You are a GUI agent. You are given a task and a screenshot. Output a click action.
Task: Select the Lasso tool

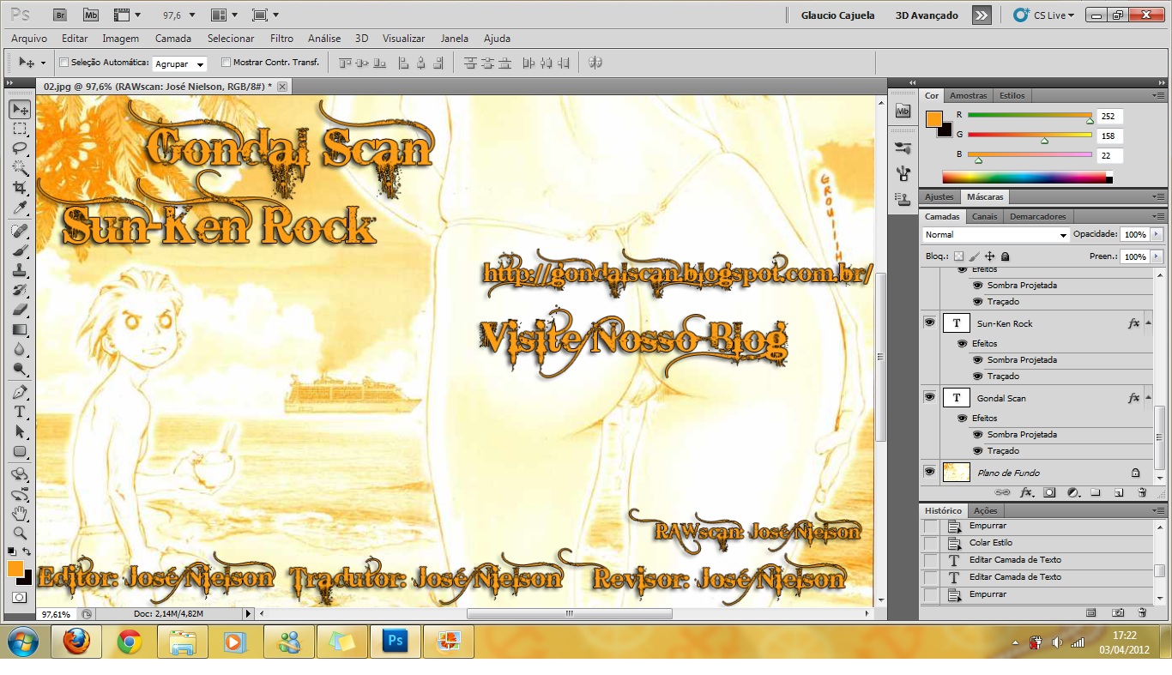pos(21,148)
